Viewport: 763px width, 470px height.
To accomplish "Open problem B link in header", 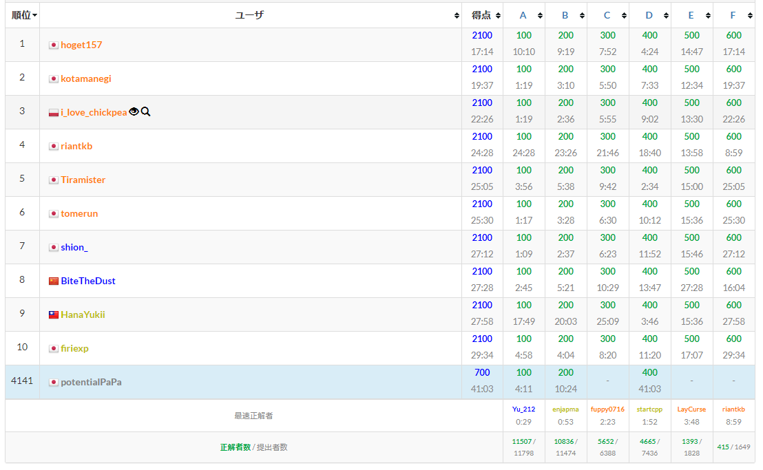I will [x=565, y=16].
